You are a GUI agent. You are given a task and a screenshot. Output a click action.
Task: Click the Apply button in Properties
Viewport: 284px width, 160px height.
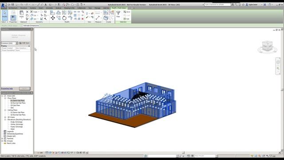pyautogui.click(x=25, y=88)
